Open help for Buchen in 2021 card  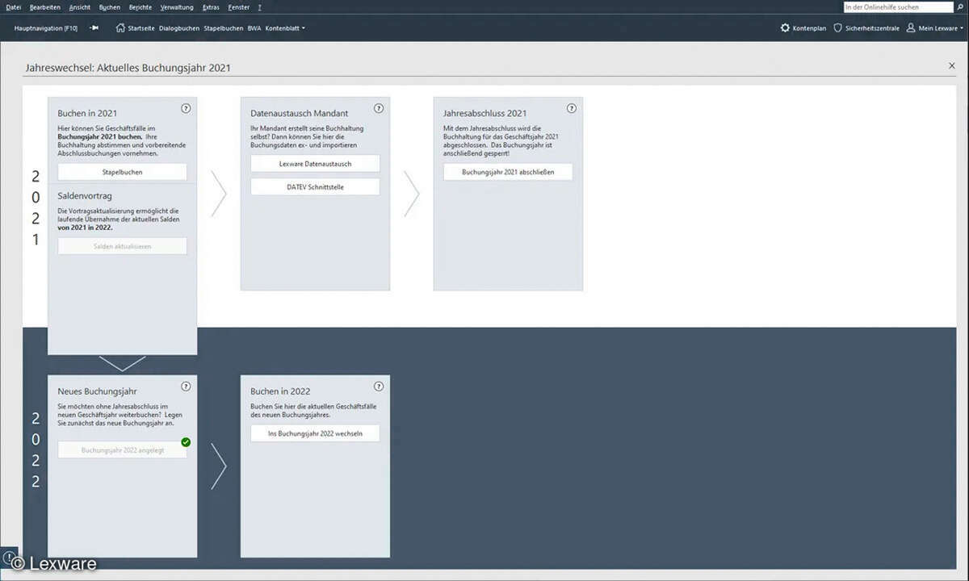click(186, 108)
